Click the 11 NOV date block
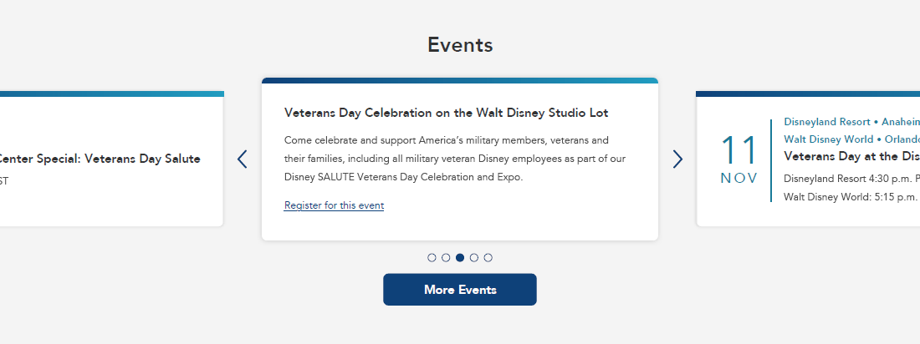 (x=739, y=159)
